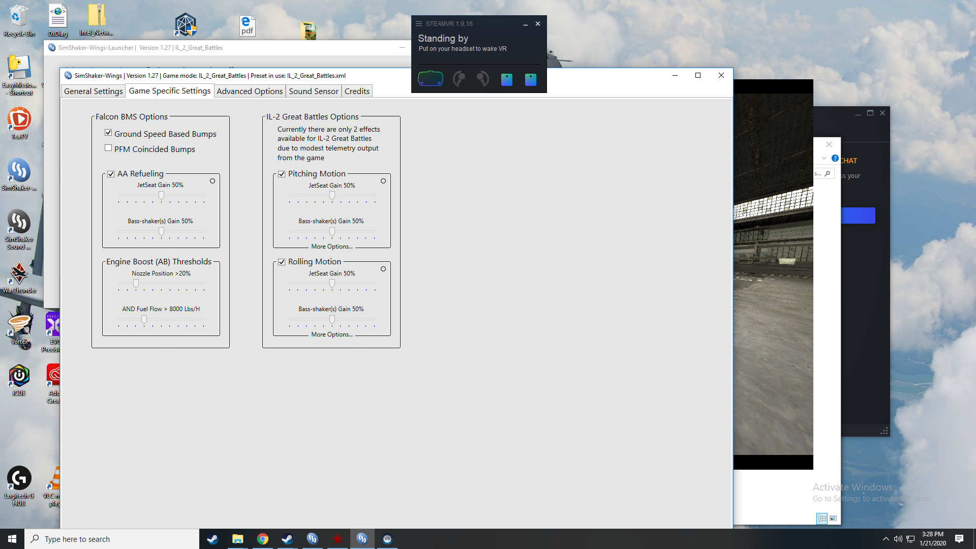Expand More Options under Pitching Motion
The height and width of the screenshot is (549, 976).
pyautogui.click(x=332, y=247)
